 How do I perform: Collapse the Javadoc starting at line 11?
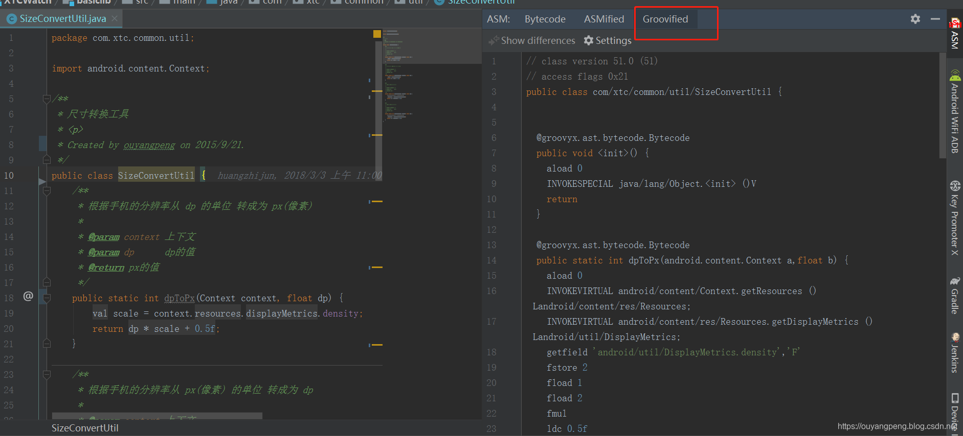47,191
